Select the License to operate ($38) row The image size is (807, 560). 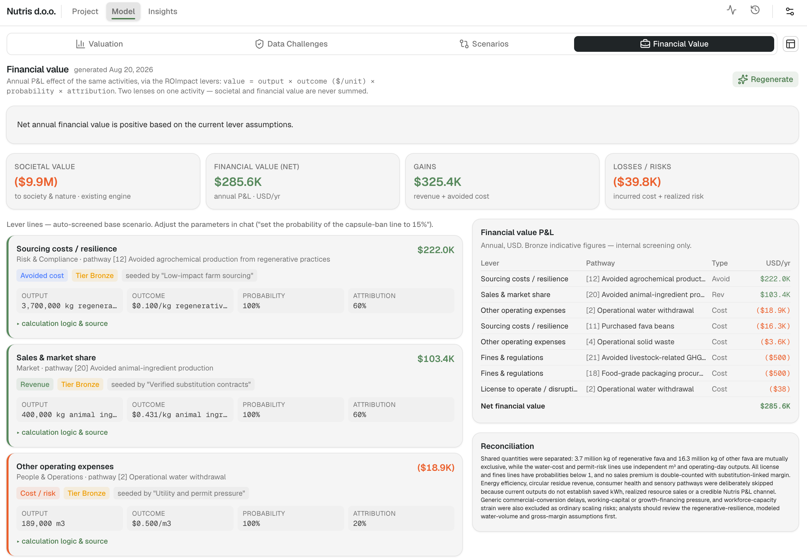click(x=635, y=389)
